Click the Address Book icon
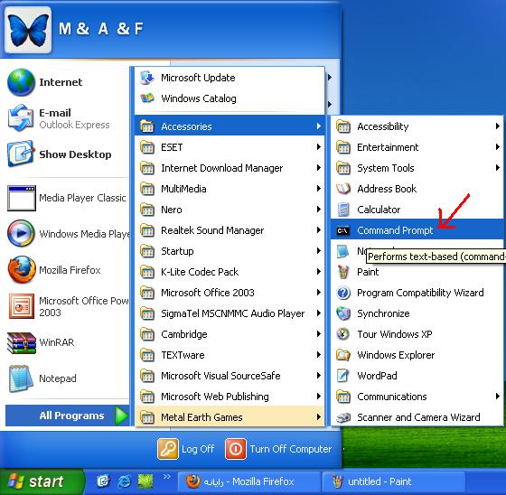The width and height of the screenshot is (506, 495). pyautogui.click(x=343, y=189)
